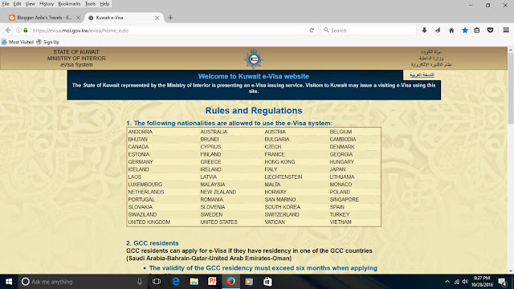Screen dimensions: 514x289
Task: Open the Tools menu
Action: click(90, 4)
